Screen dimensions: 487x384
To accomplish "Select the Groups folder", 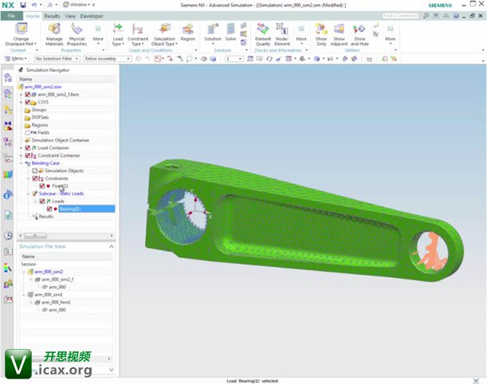I will point(39,110).
